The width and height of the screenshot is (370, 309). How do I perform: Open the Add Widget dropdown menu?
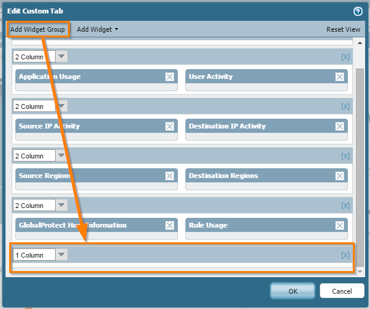[97, 29]
